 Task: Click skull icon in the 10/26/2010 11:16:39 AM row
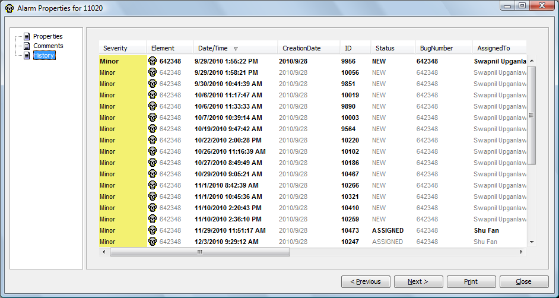153,151
